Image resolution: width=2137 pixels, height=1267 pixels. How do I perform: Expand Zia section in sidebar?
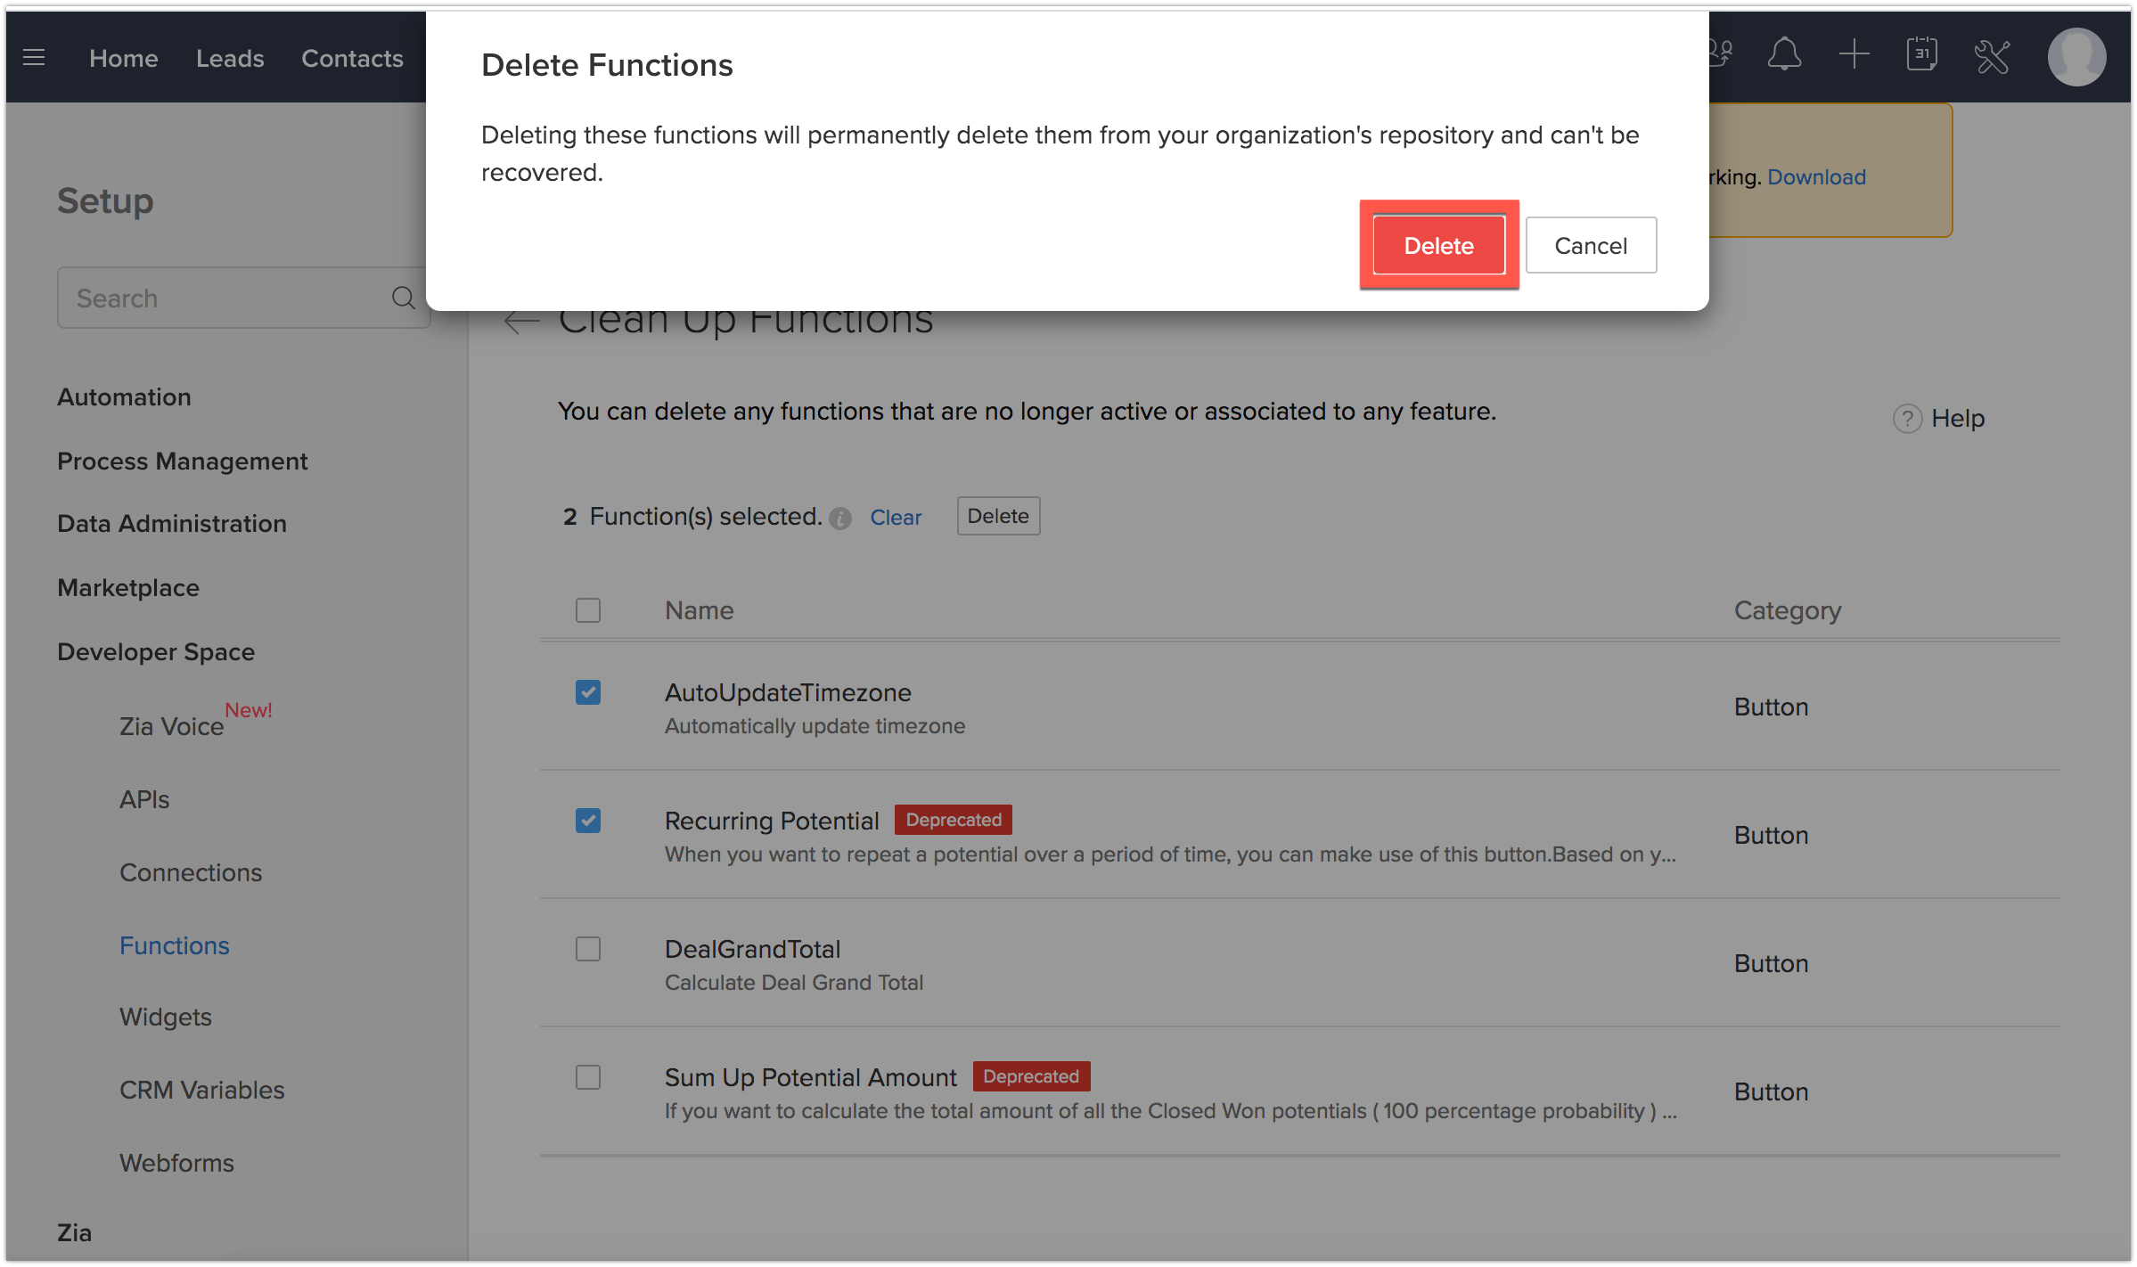coord(75,1232)
